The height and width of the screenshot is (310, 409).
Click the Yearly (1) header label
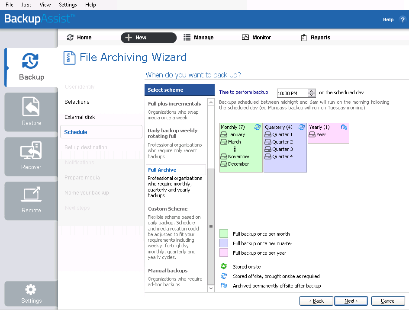(319, 127)
